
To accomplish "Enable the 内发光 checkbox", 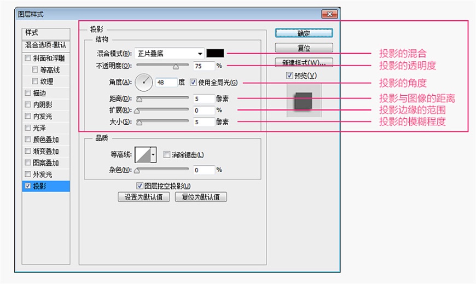I will tap(28, 116).
